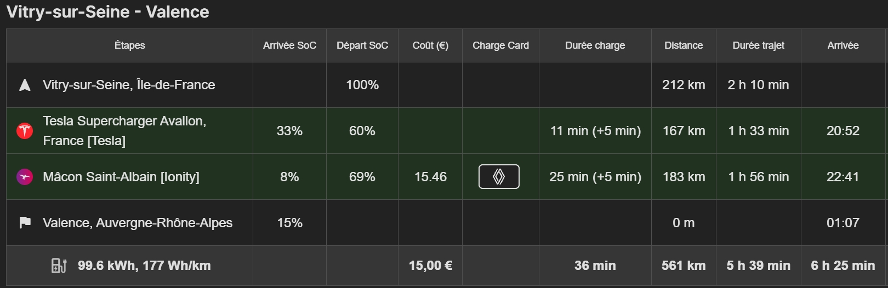Click the 99.6 kWh consumption summary
888x288 pixels.
pos(144,266)
